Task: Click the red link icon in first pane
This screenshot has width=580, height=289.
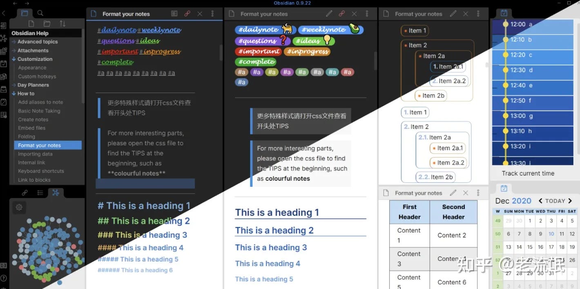Action: pos(187,13)
